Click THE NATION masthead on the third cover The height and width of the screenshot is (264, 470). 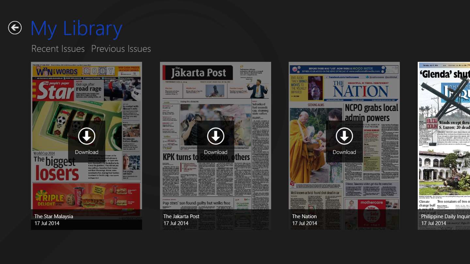coord(360,89)
